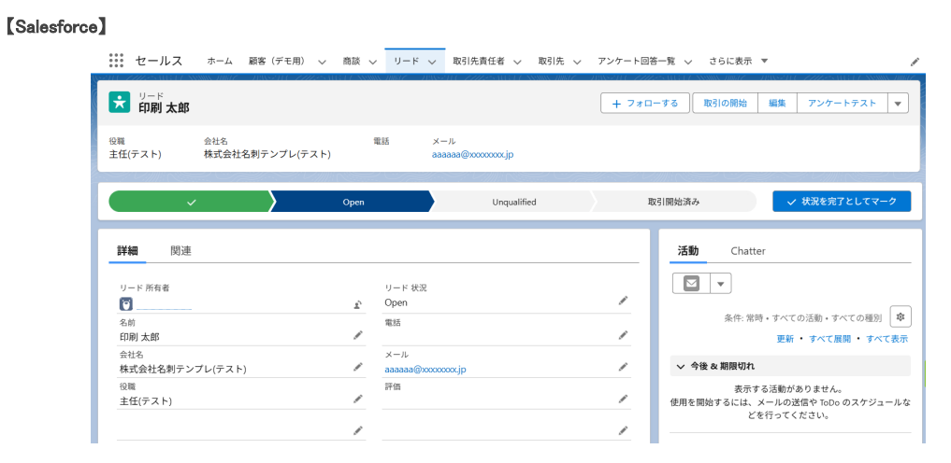The width and height of the screenshot is (951, 463).
Task: Select the リード navigation tab
Action: click(x=407, y=61)
